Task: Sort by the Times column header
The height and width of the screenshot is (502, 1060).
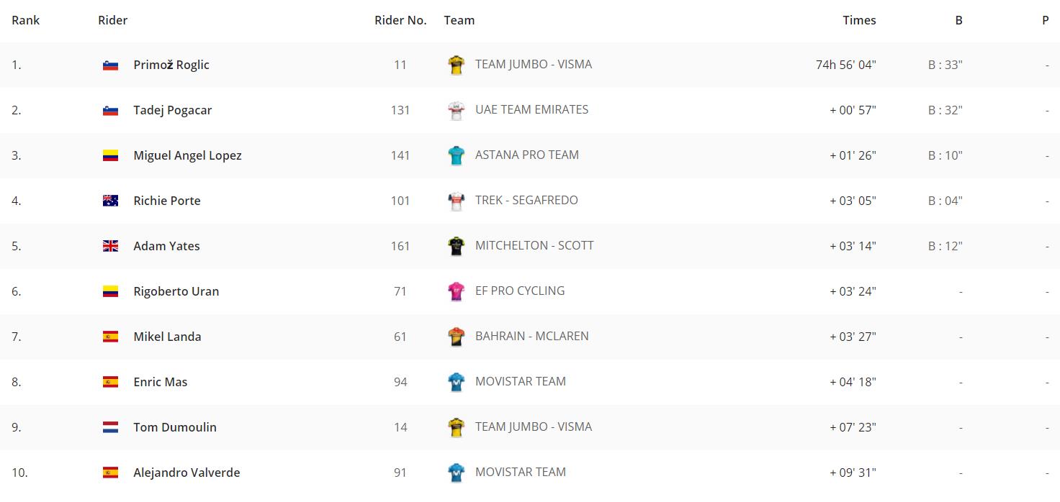Action: tap(859, 20)
